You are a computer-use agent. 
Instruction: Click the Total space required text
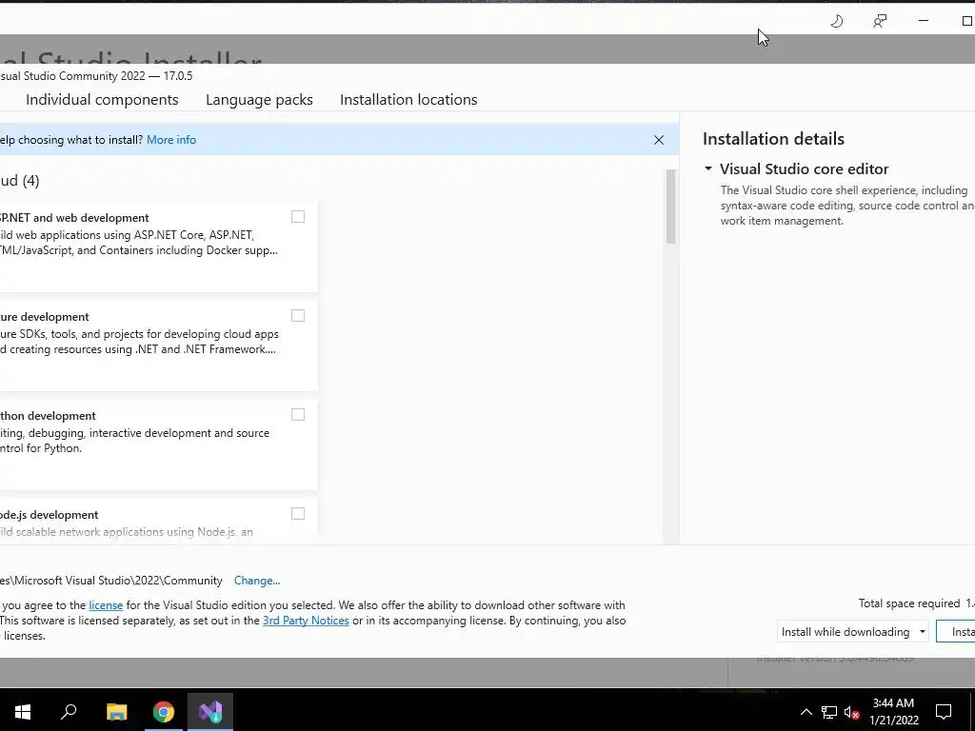pyautogui.click(x=909, y=603)
